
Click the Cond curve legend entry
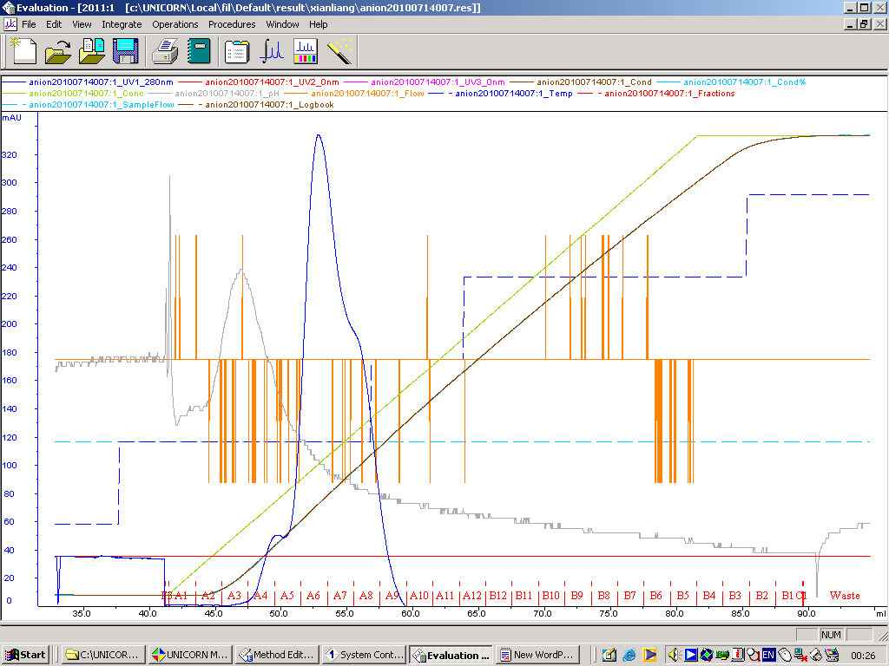pyautogui.click(x=595, y=82)
